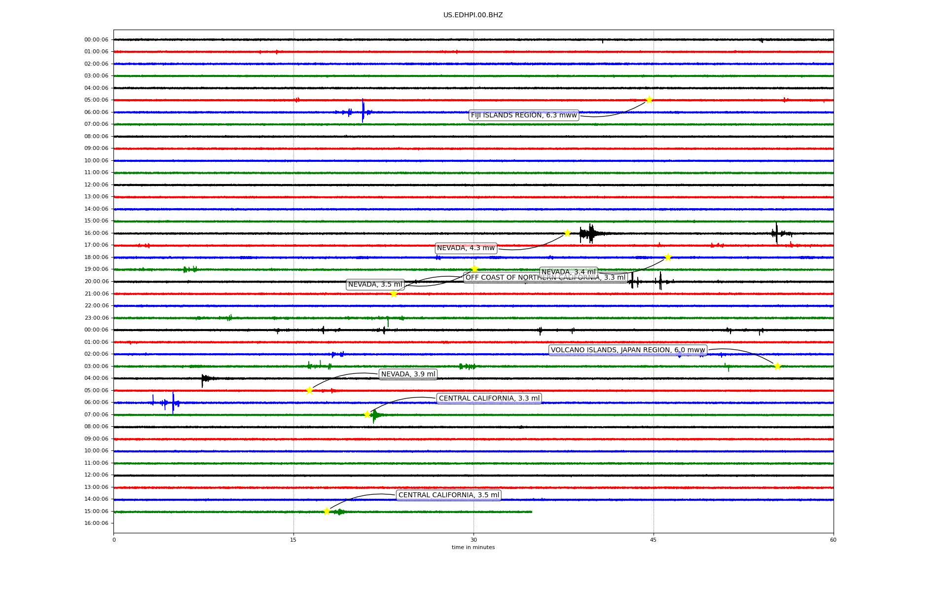
Task: Click the US.EDHPI.00.BHZ plot title
Action: click(473, 15)
